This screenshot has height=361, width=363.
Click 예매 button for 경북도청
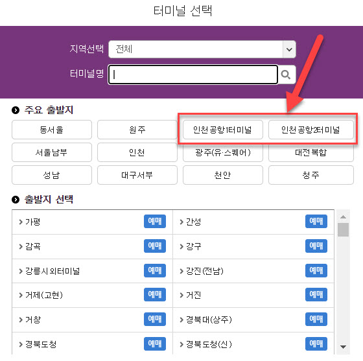coord(155,344)
